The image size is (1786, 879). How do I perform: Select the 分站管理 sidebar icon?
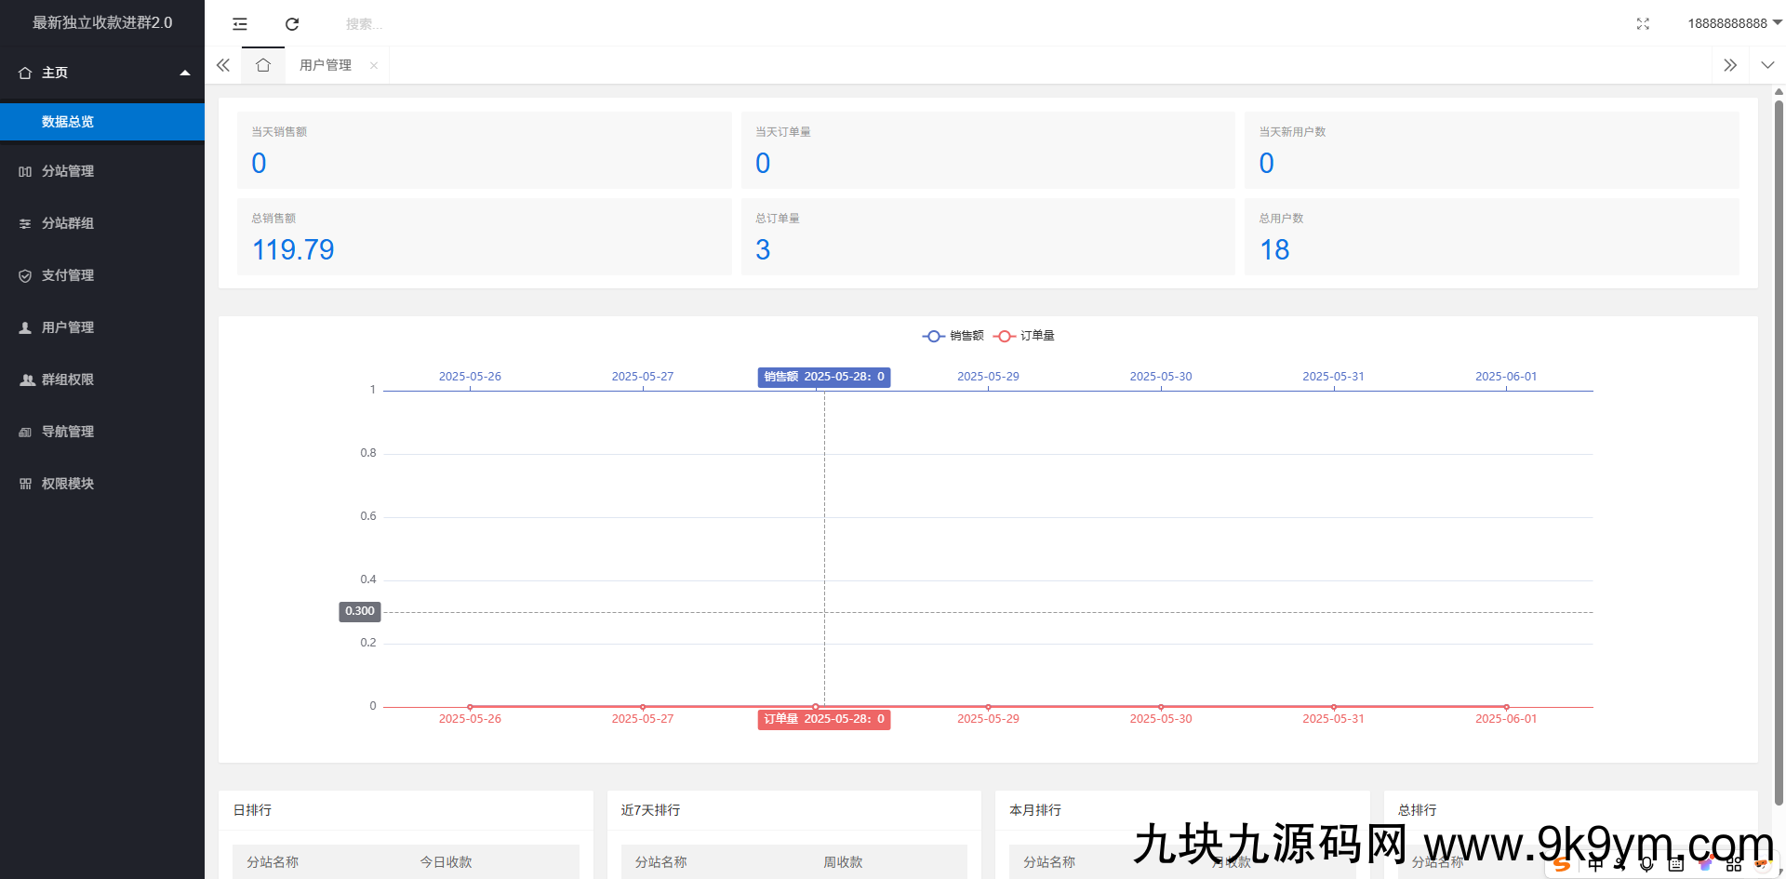25,171
